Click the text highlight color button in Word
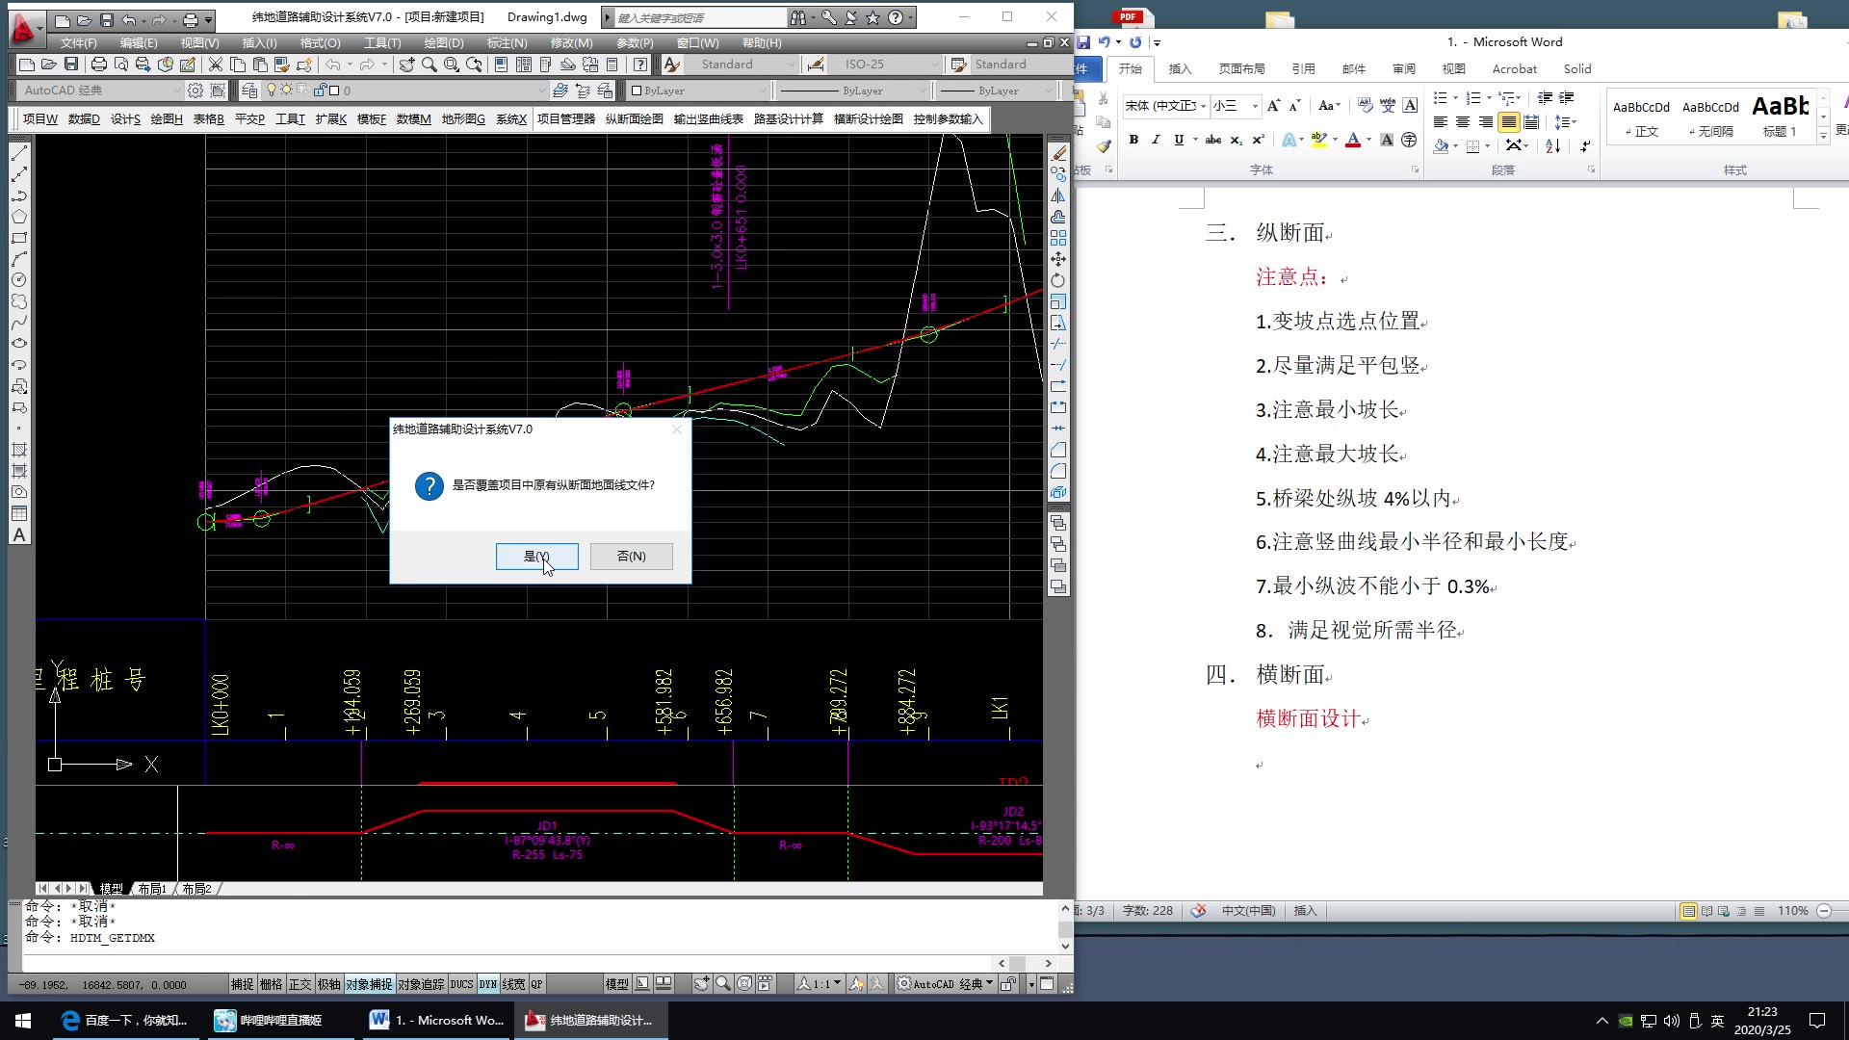The width and height of the screenshot is (1849, 1040). tap(1318, 141)
